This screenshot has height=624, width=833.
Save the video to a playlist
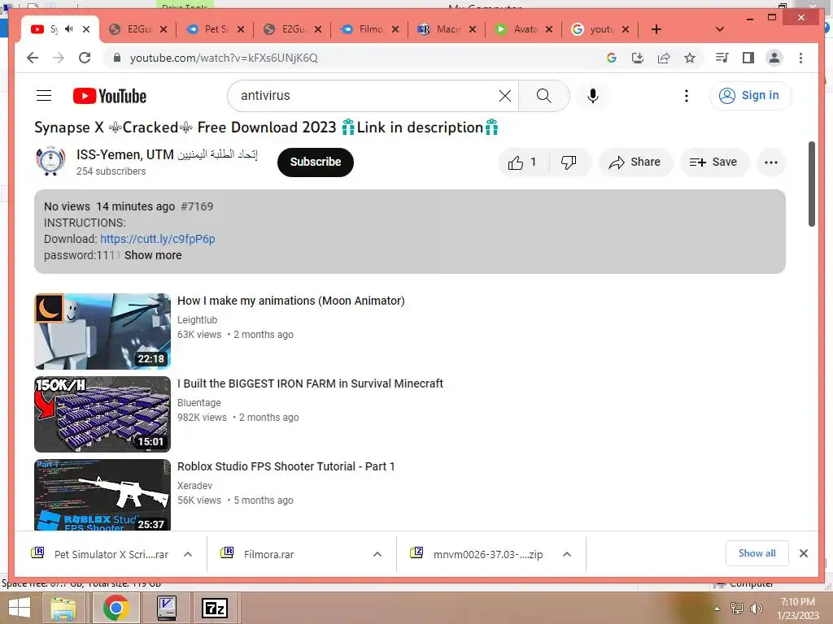(714, 162)
